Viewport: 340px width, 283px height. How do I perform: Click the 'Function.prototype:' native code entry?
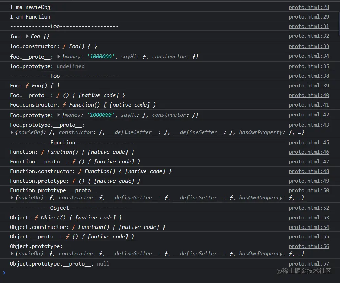pyautogui.click(x=75, y=181)
